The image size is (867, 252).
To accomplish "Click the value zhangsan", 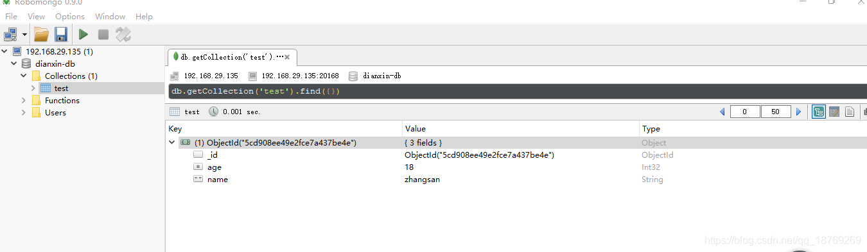I will tap(422, 180).
